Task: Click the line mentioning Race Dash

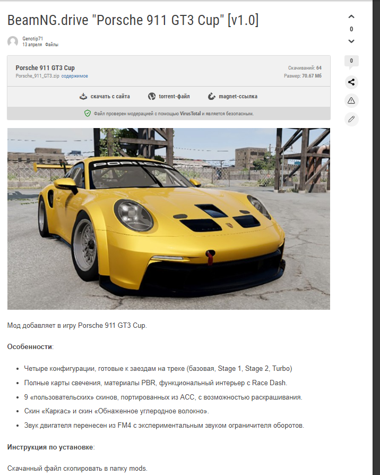Action: point(156,383)
